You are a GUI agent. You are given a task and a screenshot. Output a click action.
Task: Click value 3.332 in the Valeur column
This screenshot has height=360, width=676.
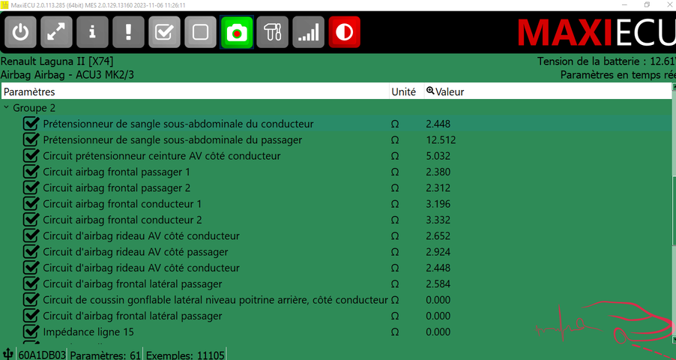438,220
